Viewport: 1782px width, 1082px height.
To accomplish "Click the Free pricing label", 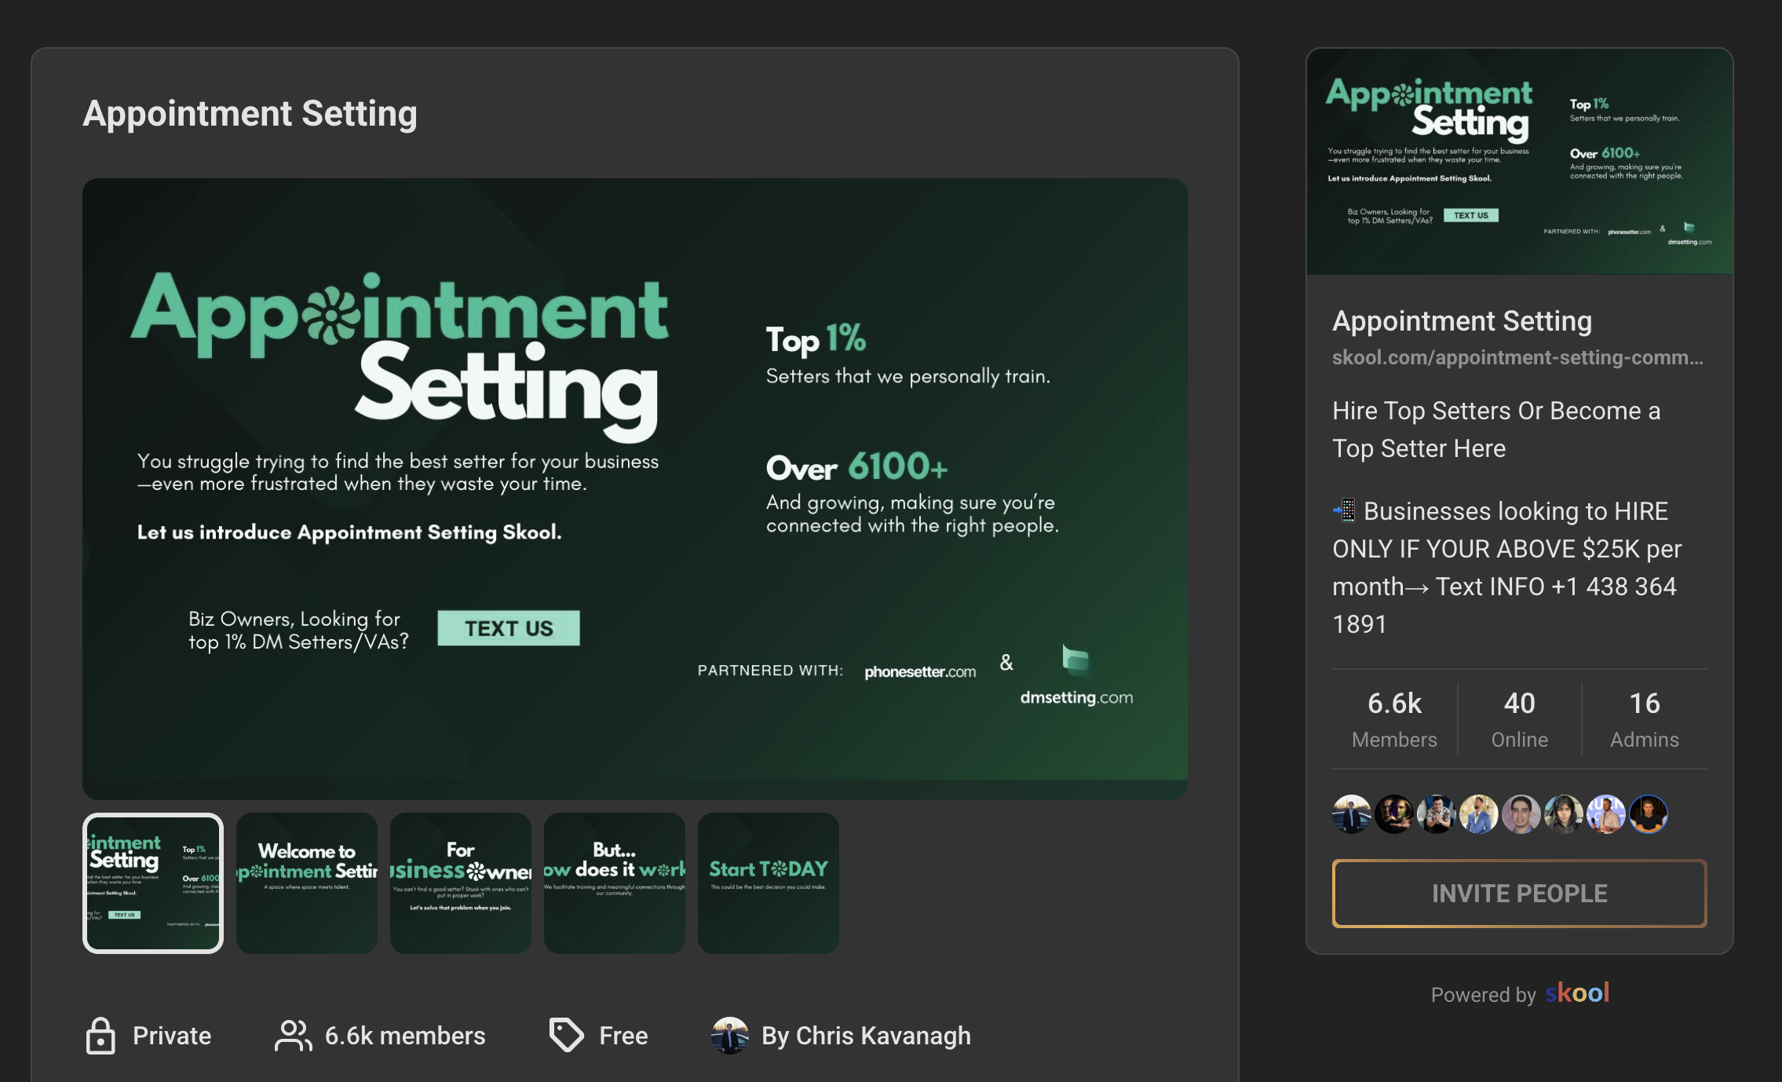I will coord(623,1036).
